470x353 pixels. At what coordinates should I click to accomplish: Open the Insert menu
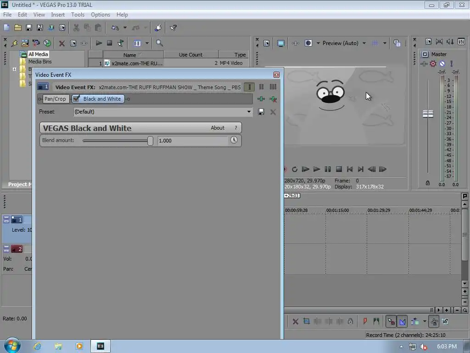click(58, 15)
